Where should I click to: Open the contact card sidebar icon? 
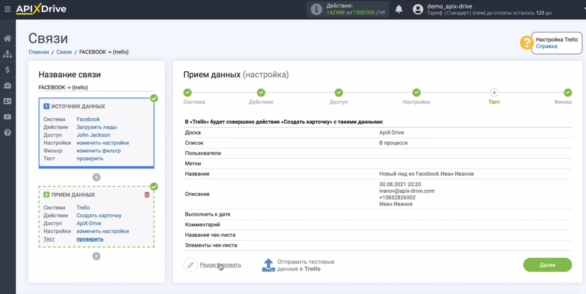(7, 101)
